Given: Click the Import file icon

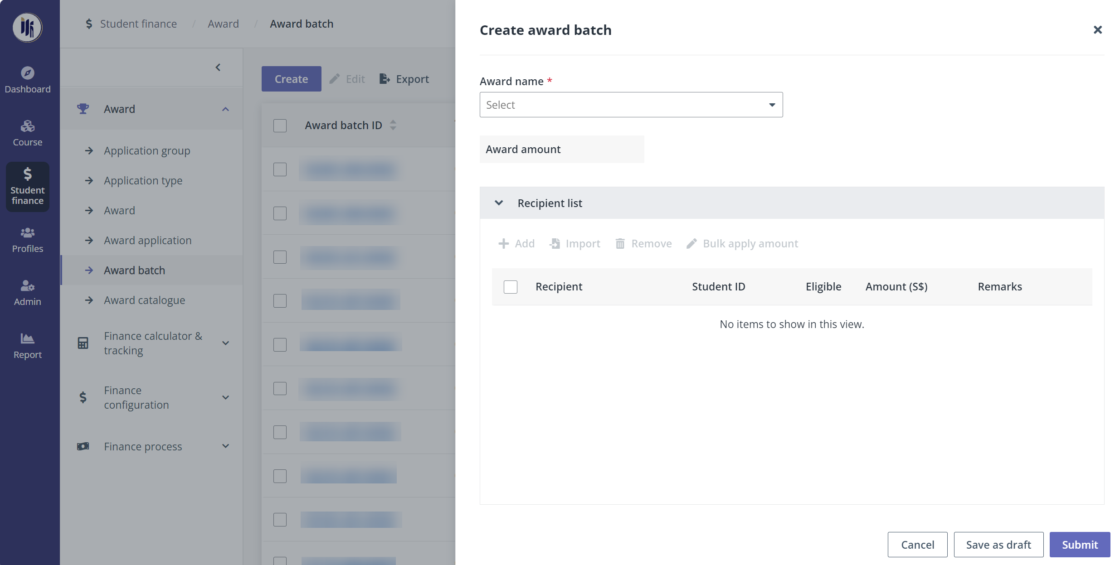Looking at the screenshot, I should coord(555,244).
